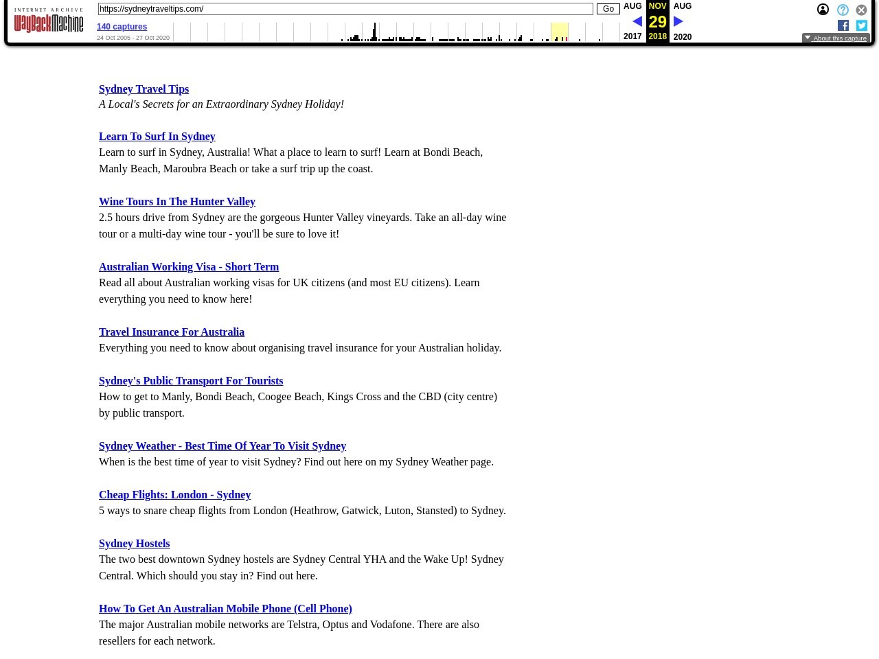This screenshot has height=659, width=879.
Task: Open the 140 captures link
Action: (x=122, y=27)
